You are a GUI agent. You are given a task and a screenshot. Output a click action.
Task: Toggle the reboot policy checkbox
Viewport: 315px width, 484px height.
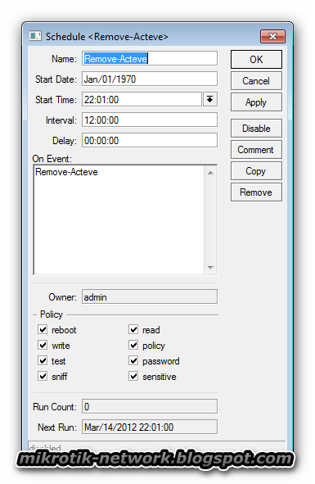[x=43, y=329]
